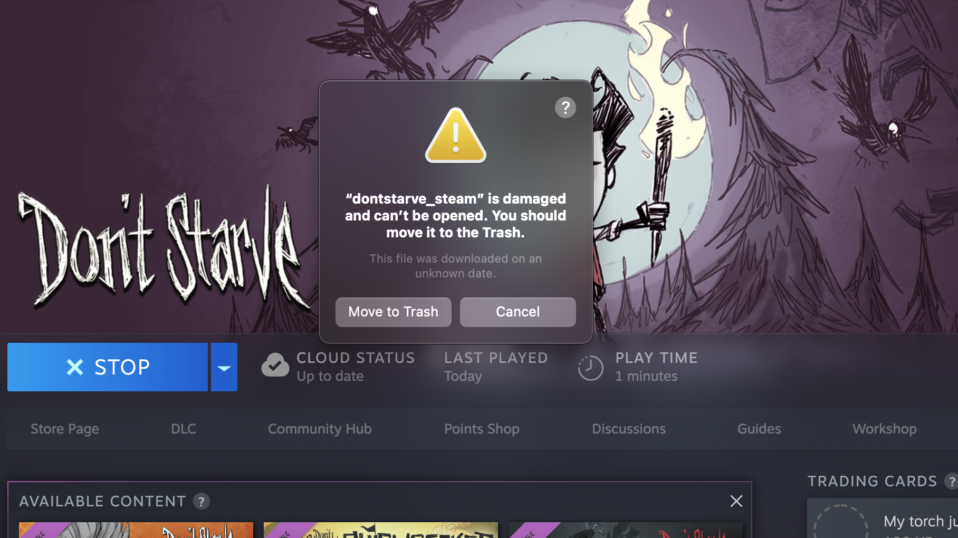Cancel the damaged file dialog
Screen dimensions: 958x538
pyautogui.click(x=518, y=312)
